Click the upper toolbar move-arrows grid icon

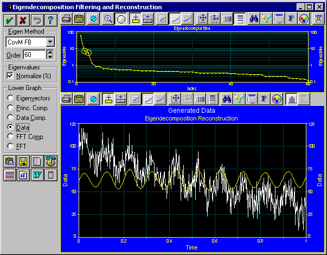coord(202,19)
